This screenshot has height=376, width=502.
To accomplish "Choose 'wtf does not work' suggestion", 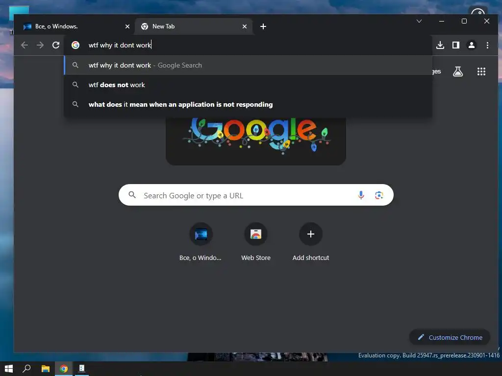I will 248,85.
